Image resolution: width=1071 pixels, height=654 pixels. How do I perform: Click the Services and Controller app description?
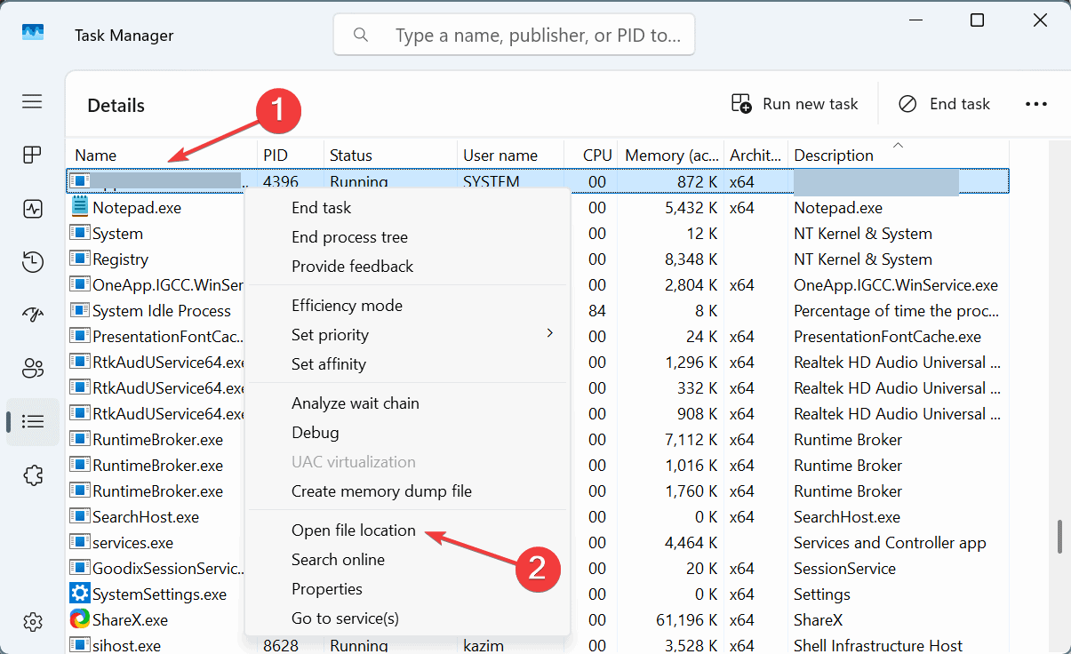click(x=890, y=542)
